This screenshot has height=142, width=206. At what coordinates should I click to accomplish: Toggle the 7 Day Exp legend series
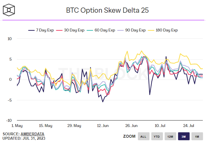click(x=41, y=30)
